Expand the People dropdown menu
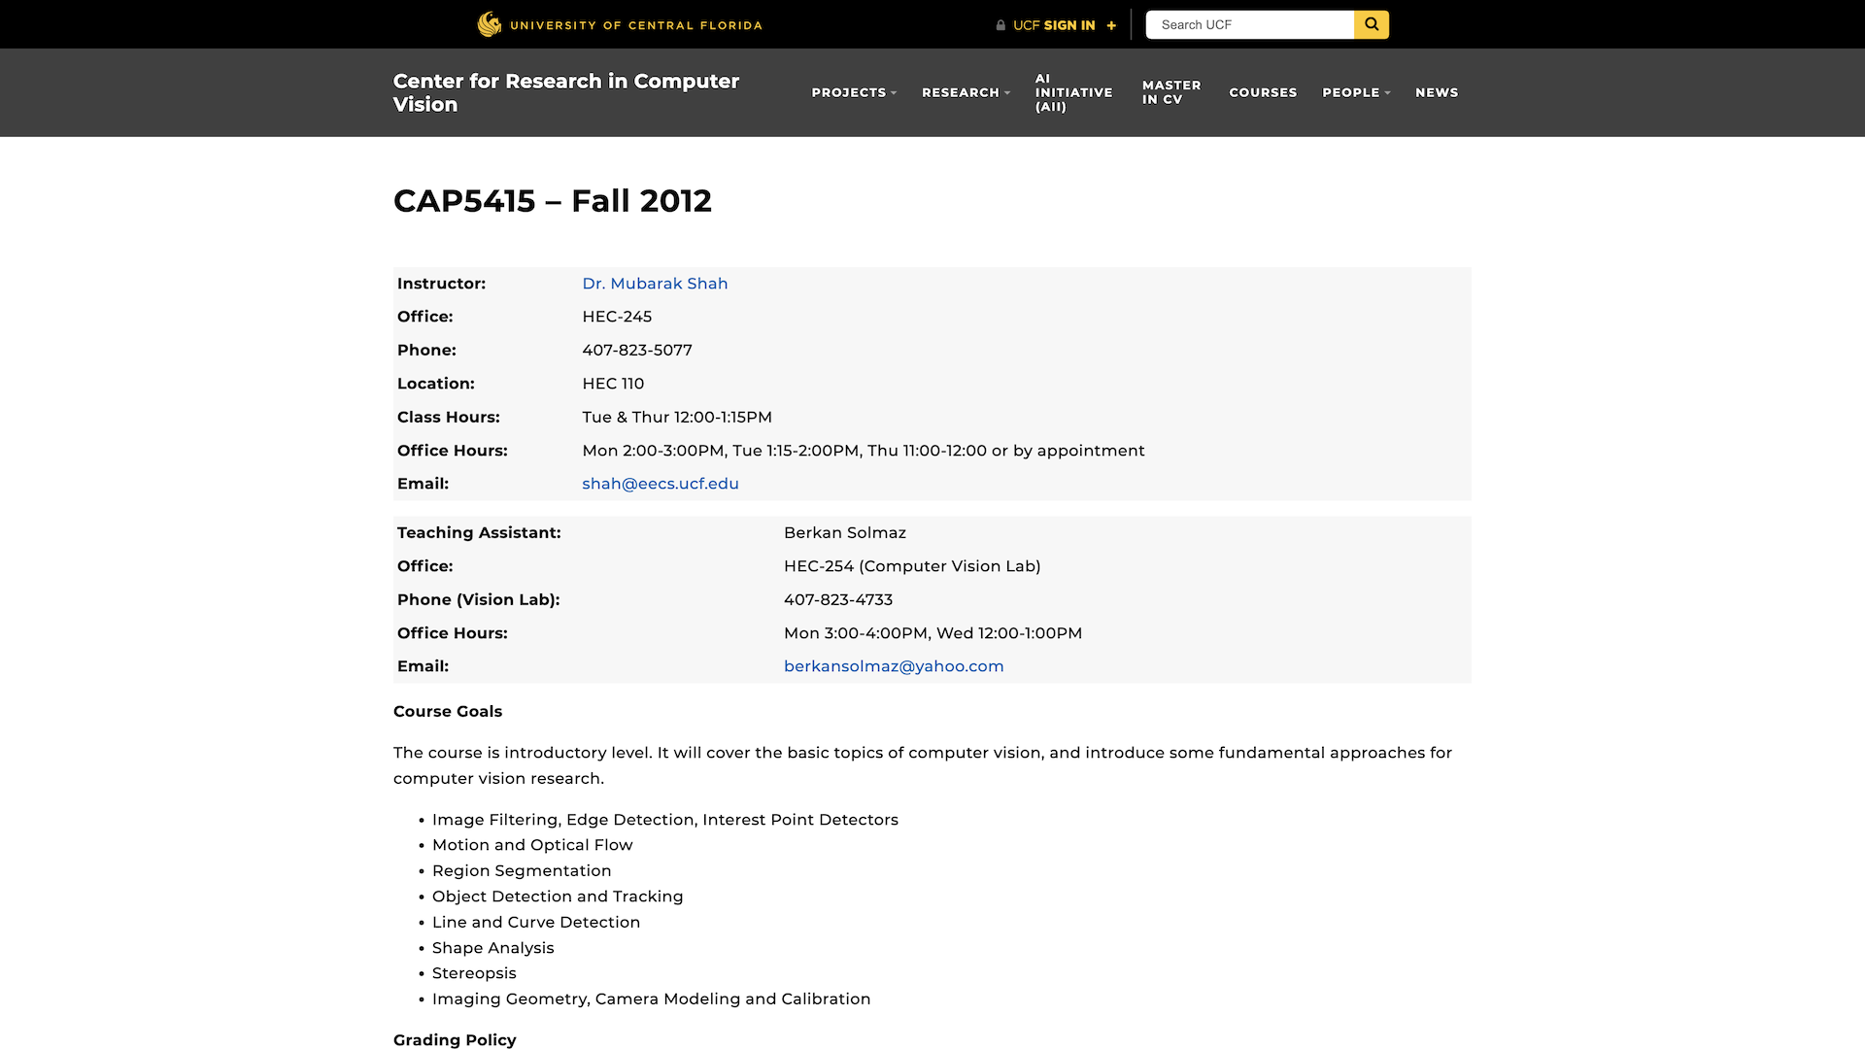Screen dimensions: 1865x1049 [x=1356, y=92]
